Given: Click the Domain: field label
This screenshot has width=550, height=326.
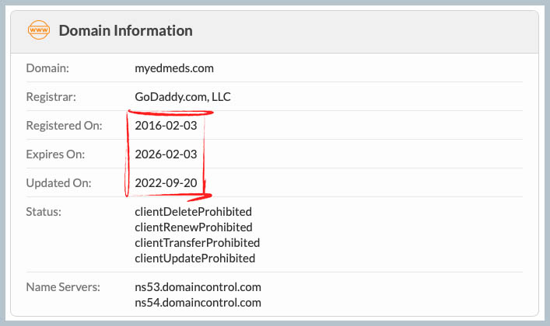Looking at the screenshot, I should point(48,68).
